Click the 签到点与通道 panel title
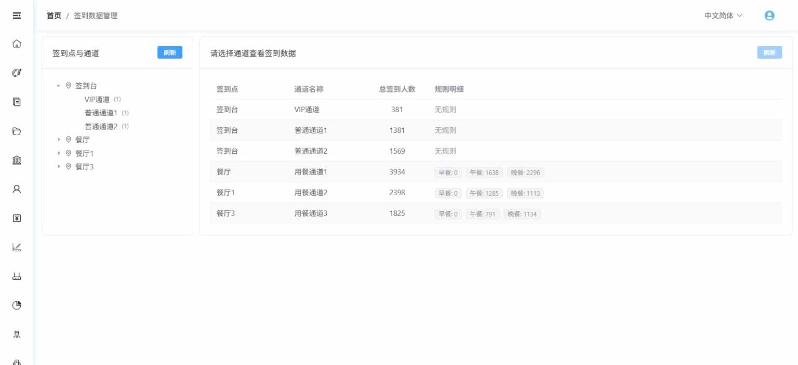Image resolution: width=798 pixels, height=365 pixels. [76, 53]
